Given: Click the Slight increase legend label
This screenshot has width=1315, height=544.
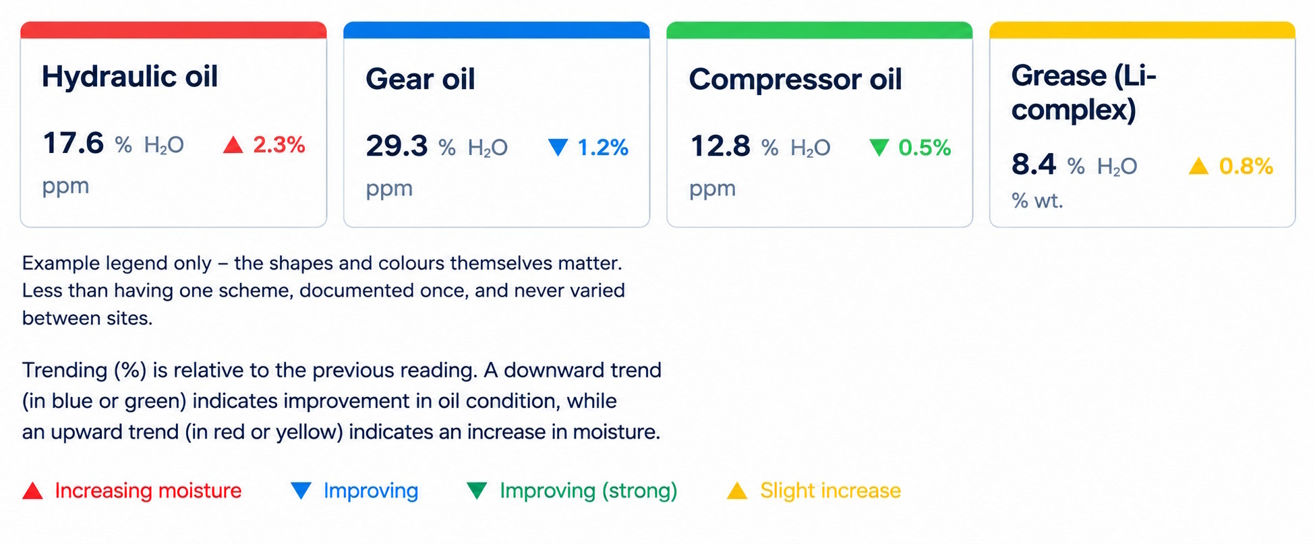Looking at the screenshot, I should point(830,491).
